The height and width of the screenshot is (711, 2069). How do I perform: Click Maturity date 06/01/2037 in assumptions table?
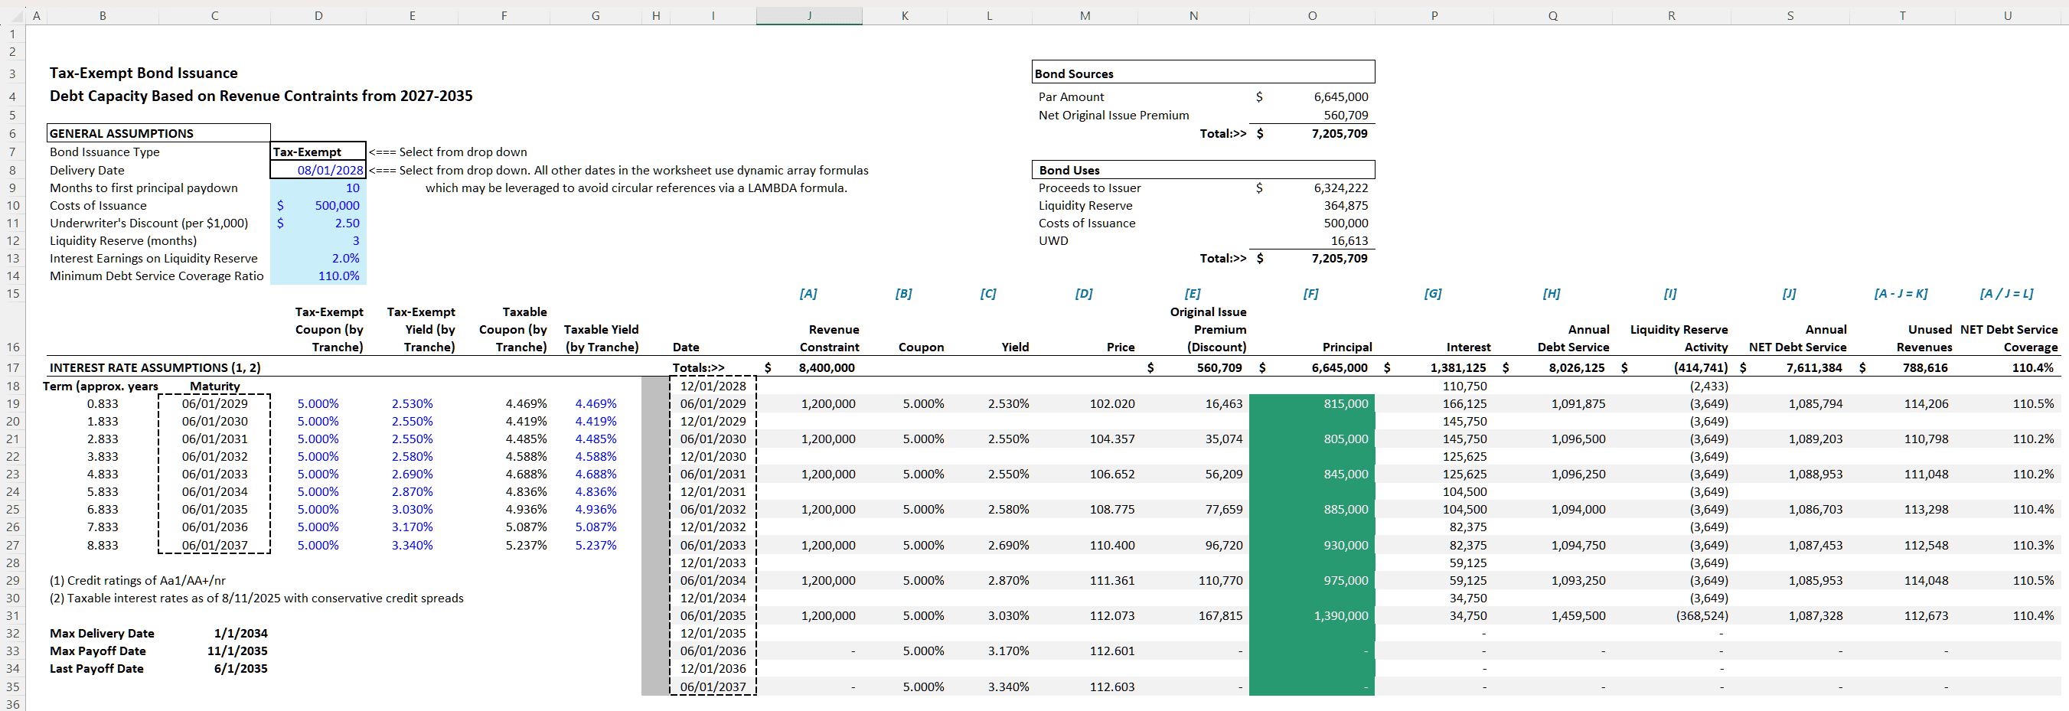pyautogui.click(x=214, y=546)
